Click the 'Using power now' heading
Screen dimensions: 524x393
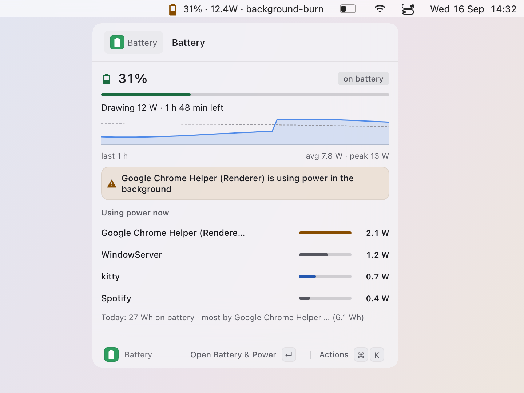[x=135, y=213]
